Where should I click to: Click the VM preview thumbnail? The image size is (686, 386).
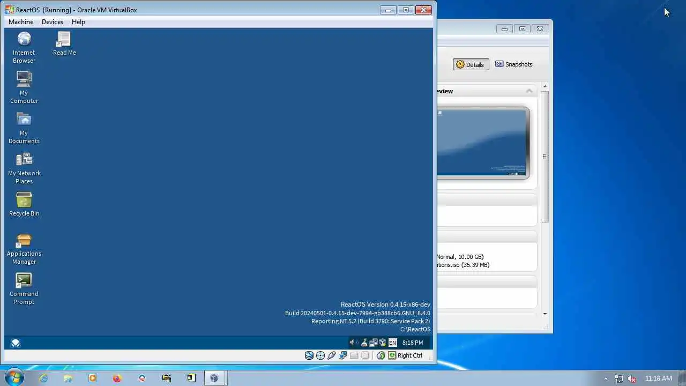click(x=482, y=143)
